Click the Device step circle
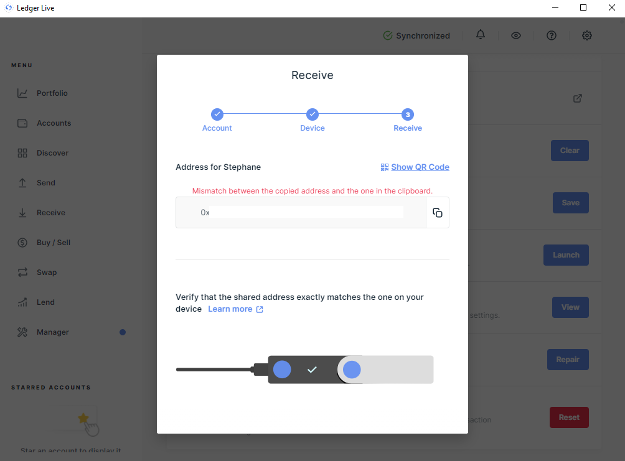625x461 pixels. click(x=312, y=114)
